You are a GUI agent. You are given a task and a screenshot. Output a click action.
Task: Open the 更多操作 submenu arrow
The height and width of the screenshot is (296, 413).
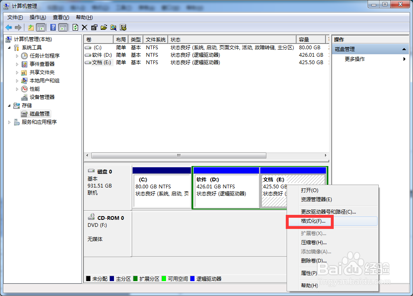(404, 59)
